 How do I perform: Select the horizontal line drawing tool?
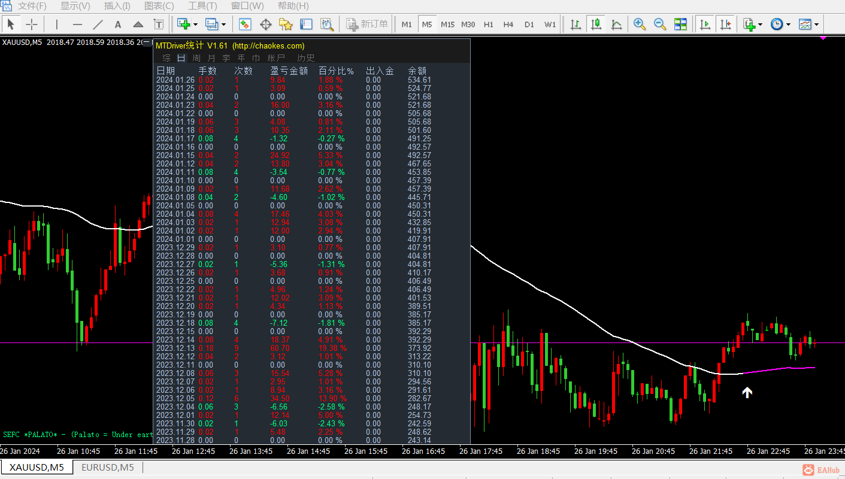(x=77, y=25)
